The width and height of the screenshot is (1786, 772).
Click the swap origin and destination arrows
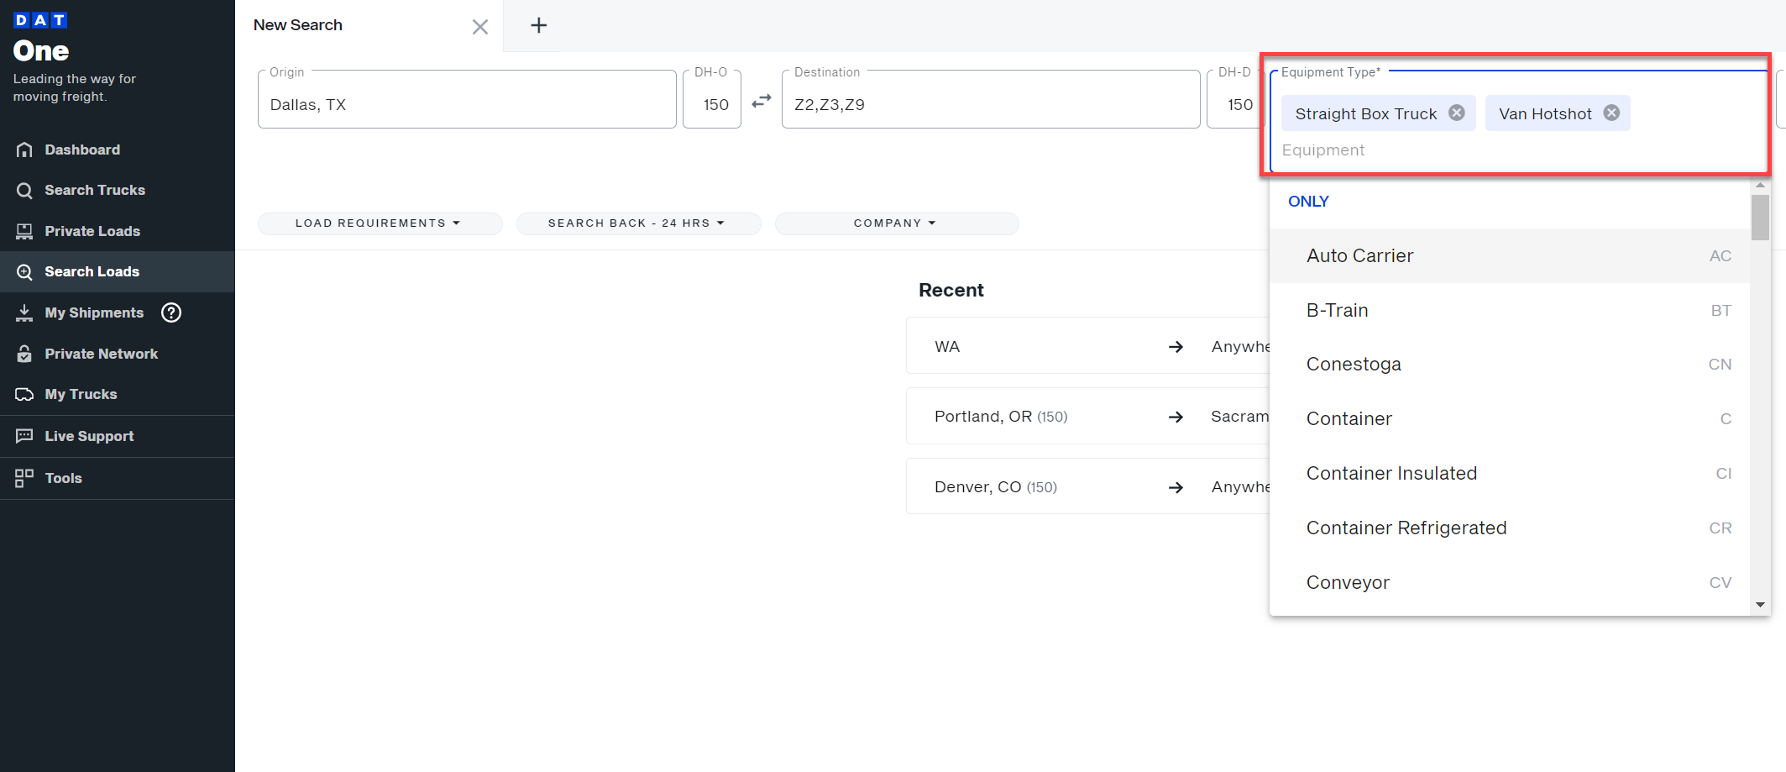761,100
